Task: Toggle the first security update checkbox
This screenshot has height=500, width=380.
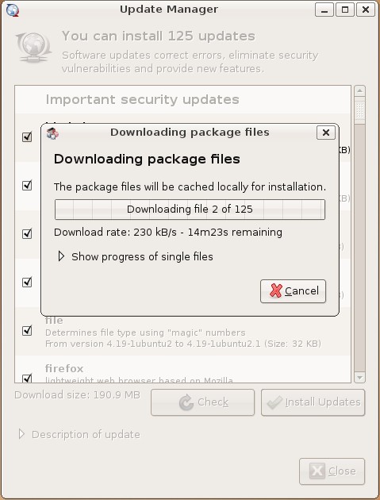Action: 27,137
